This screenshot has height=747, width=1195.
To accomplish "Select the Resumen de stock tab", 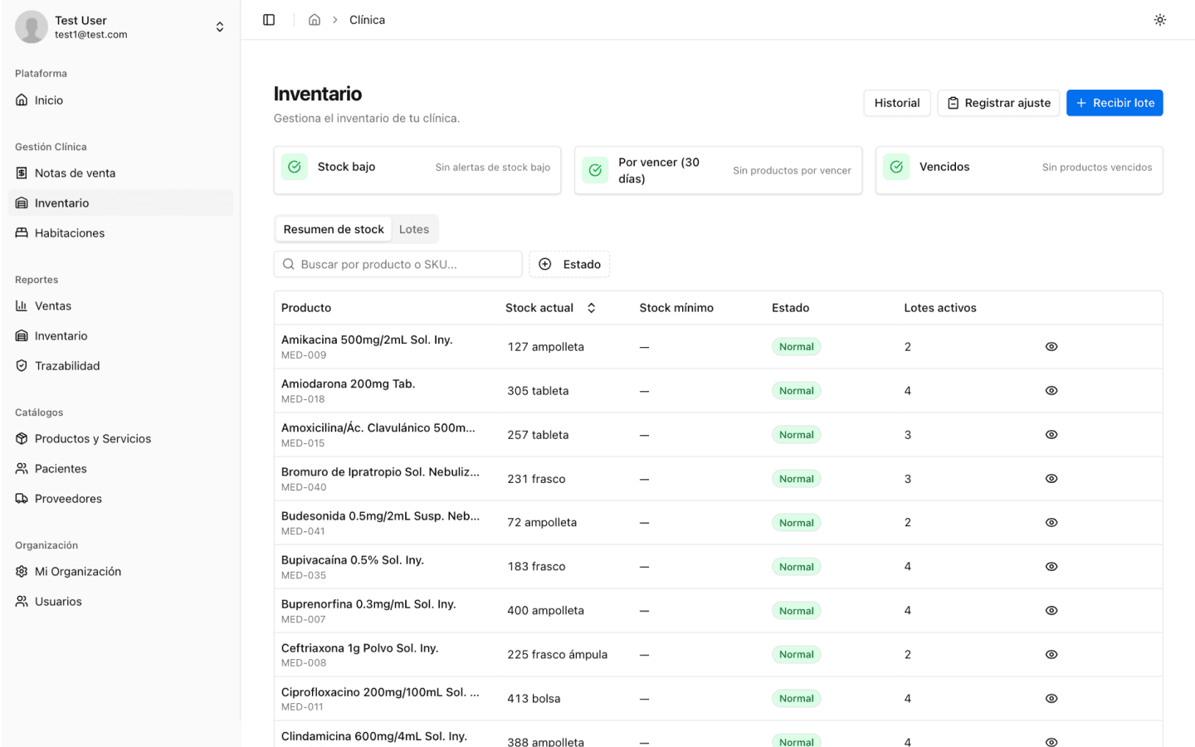I will click(x=334, y=229).
